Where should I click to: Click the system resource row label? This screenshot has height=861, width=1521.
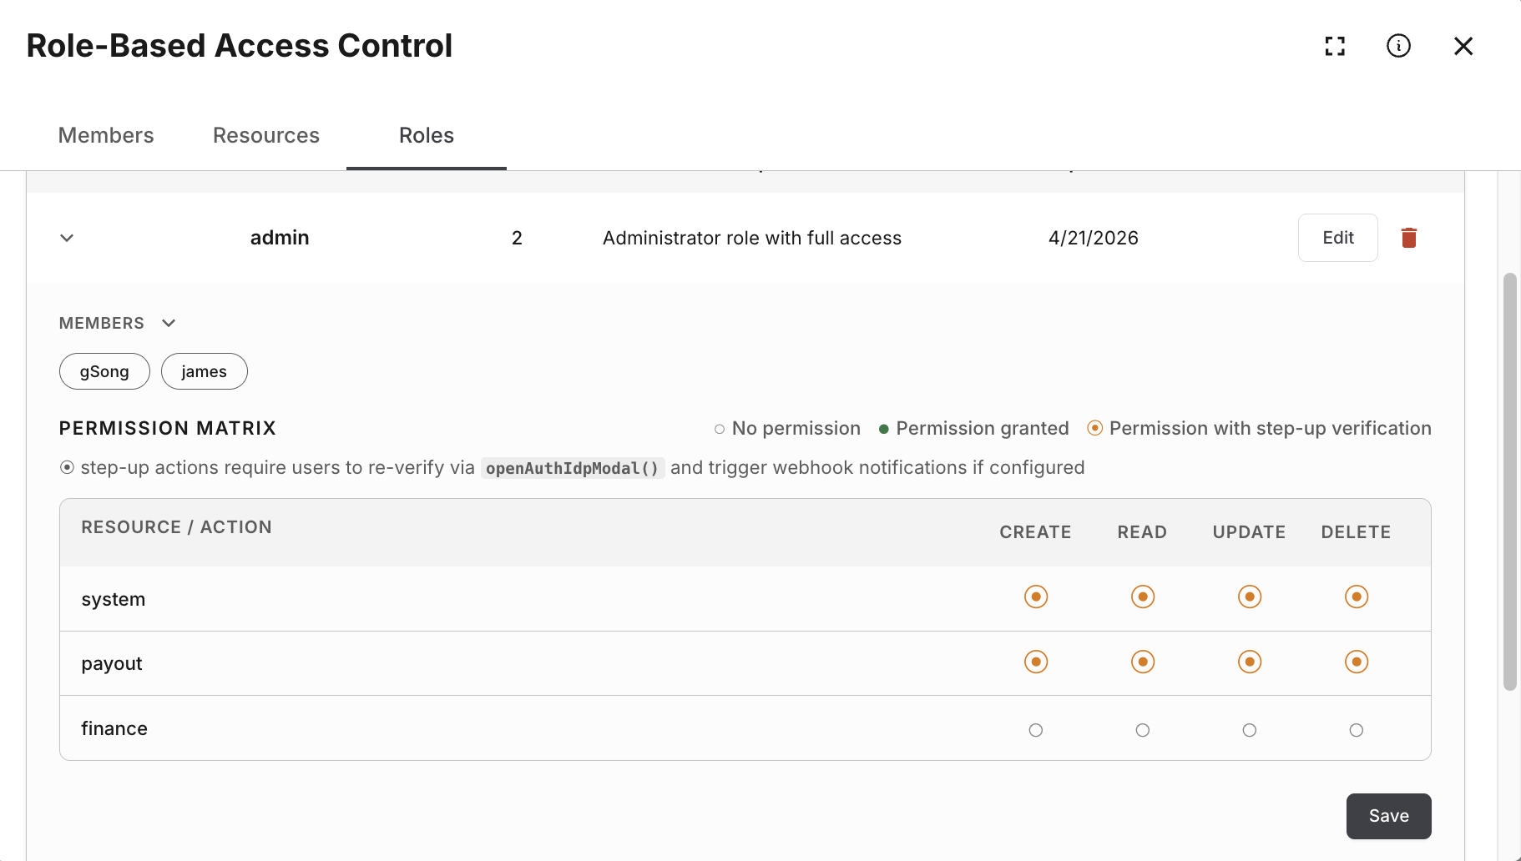pyautogui.click(x=114, y=599)
